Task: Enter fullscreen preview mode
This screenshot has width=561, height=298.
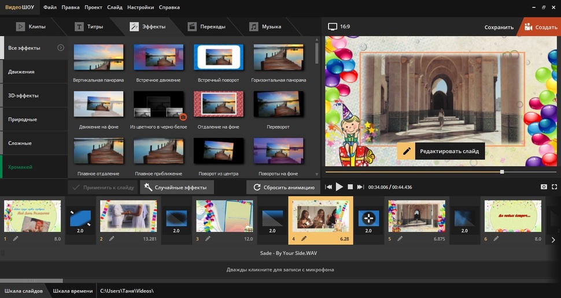Action: 554,187
